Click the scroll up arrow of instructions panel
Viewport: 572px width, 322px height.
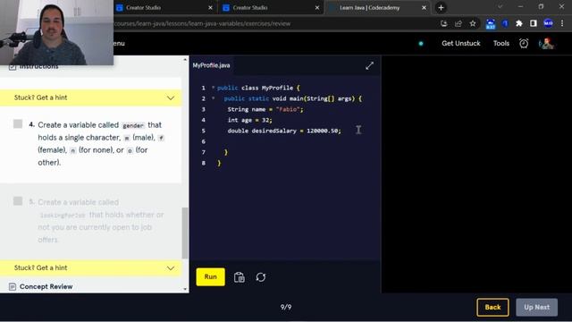(185, 60)
